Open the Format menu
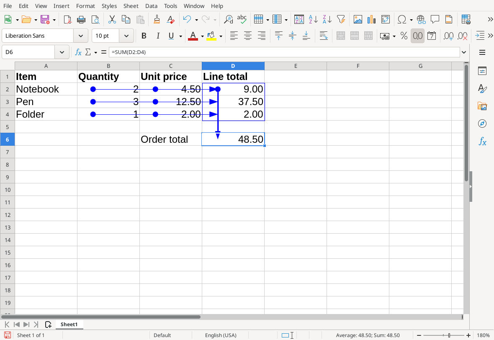 [85, 6]
